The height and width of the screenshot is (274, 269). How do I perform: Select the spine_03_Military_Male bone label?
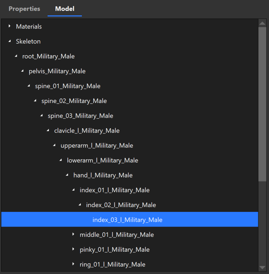pyautogui.click(x=80, y=116)
